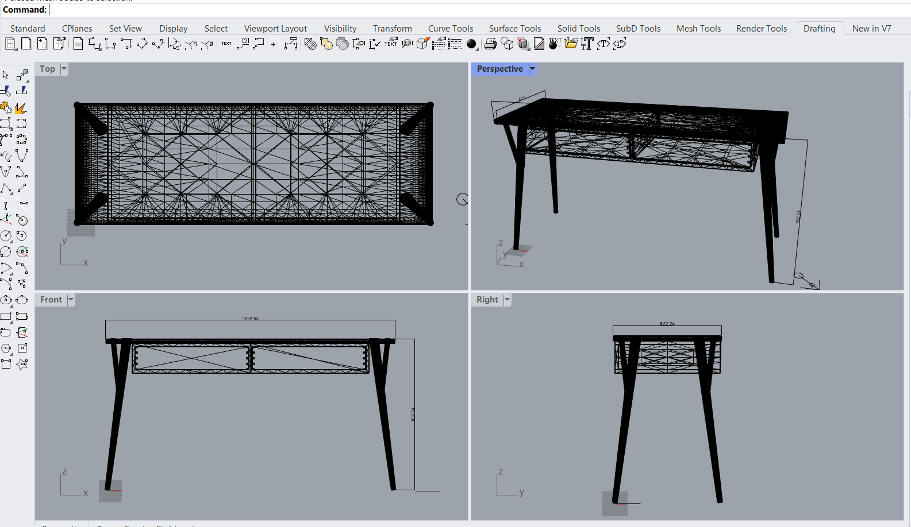
Task: Switch to the CPlanes tab
Action: coord(77,29)
